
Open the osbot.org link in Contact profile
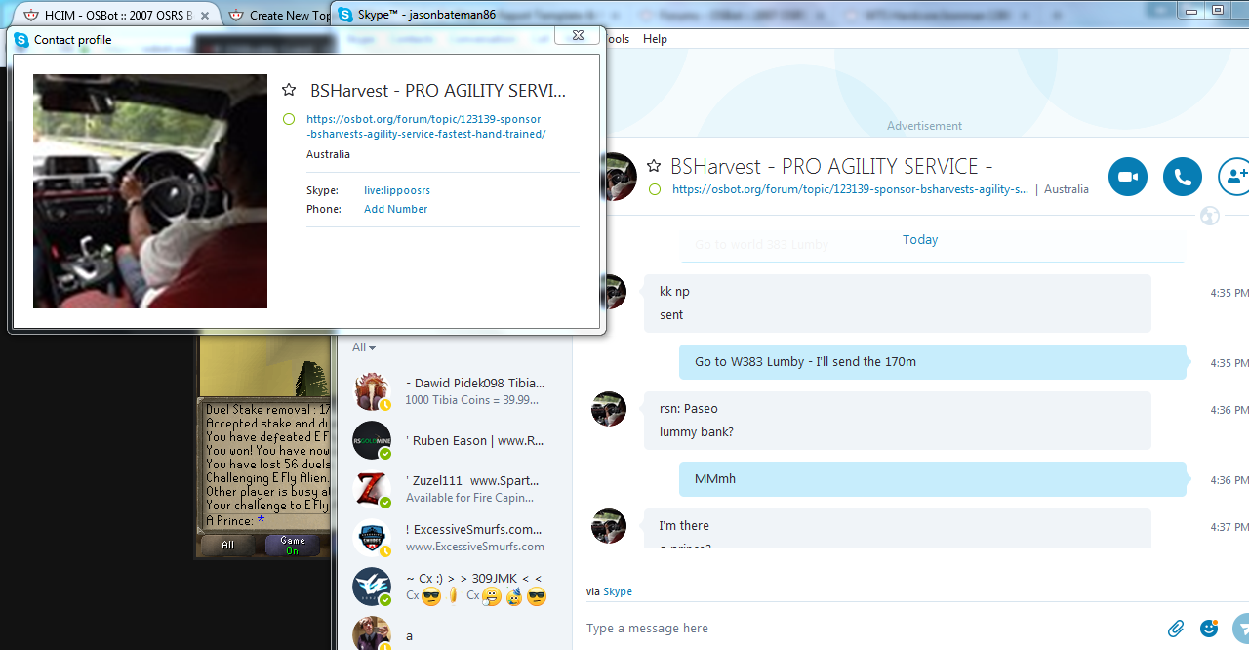click(x=425, y=126)
